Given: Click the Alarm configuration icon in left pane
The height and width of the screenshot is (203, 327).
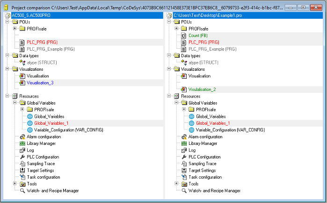Looking at the screenshot, I should coord(22,136).
